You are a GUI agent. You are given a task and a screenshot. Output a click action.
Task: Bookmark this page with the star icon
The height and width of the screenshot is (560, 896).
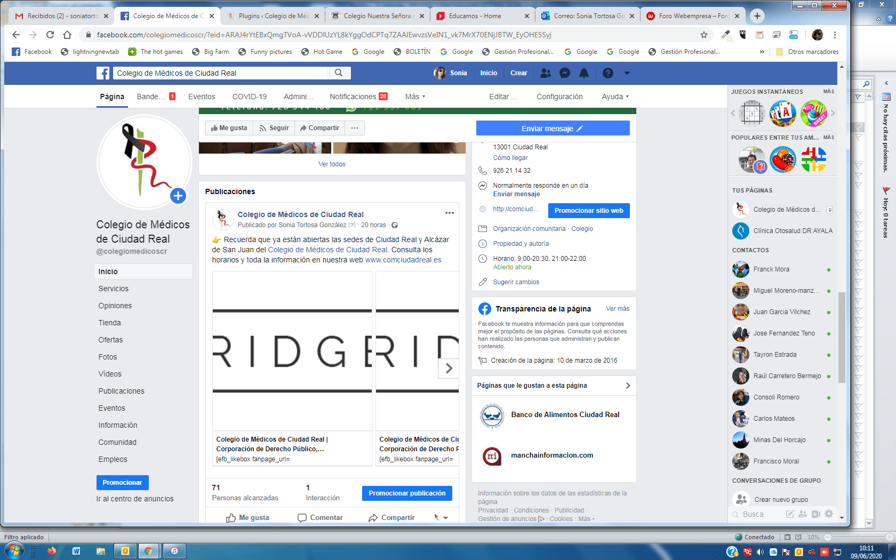704,35
